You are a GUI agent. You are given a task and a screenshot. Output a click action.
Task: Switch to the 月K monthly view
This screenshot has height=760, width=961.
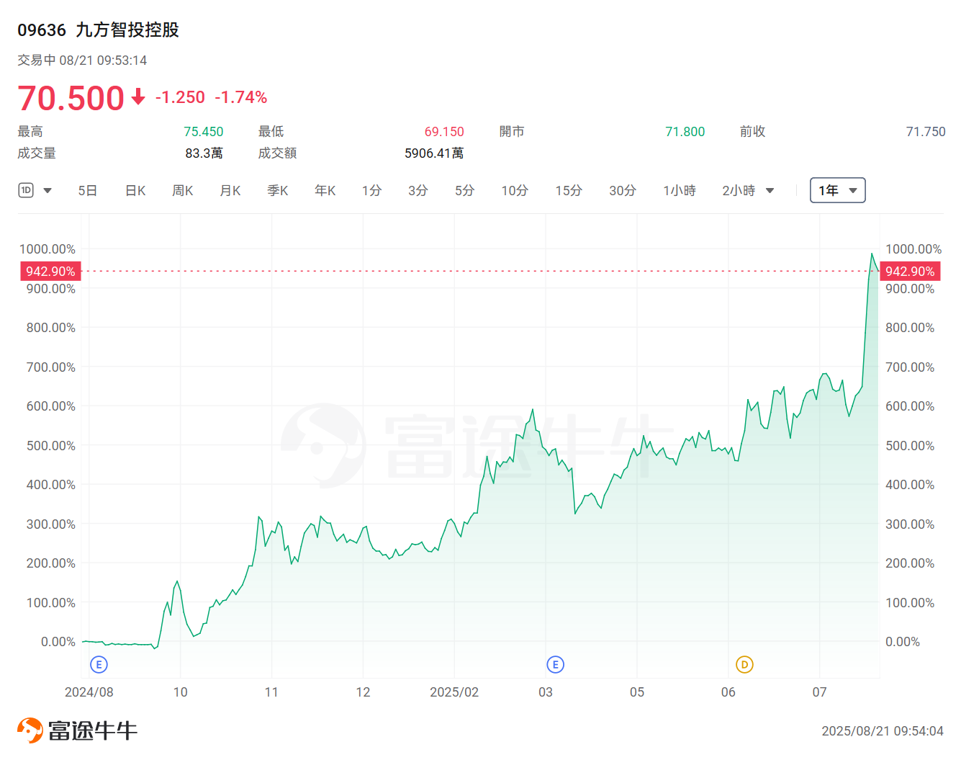pos(230,190)
